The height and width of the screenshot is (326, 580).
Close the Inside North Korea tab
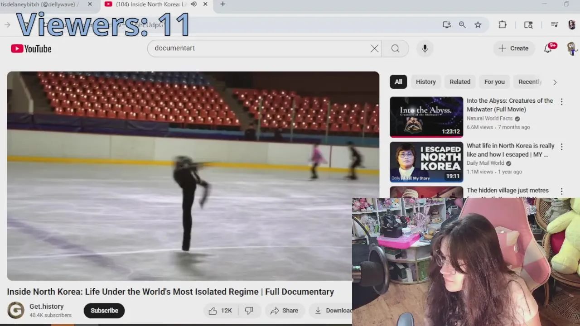(x=205, y=4)
